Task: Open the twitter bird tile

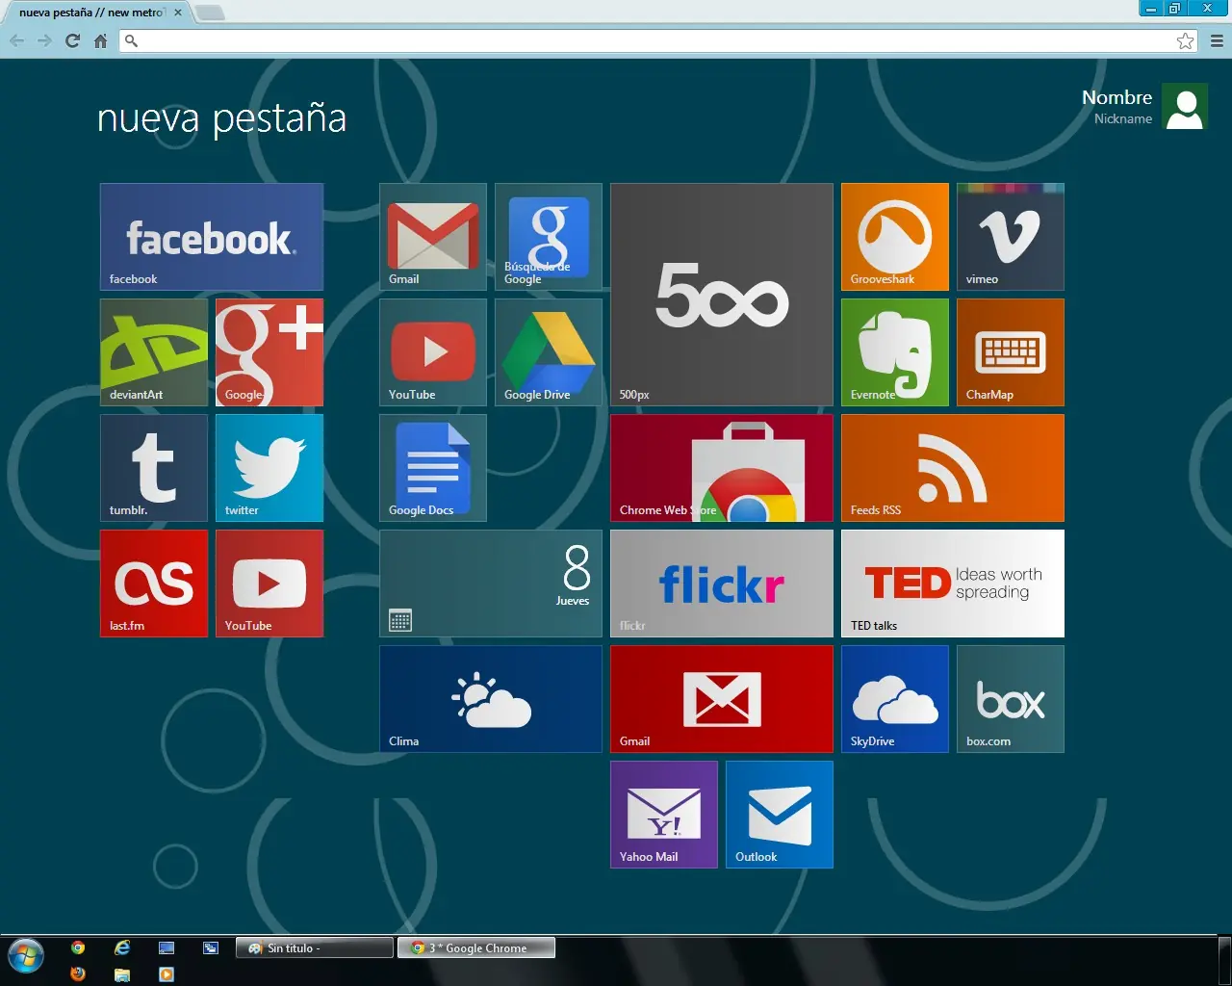Action: click(x=269, y=468)
